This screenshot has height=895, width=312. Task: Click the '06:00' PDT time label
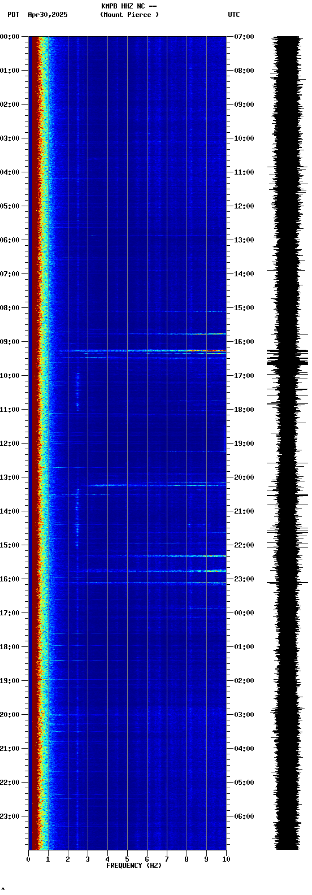tap(10, 240)
